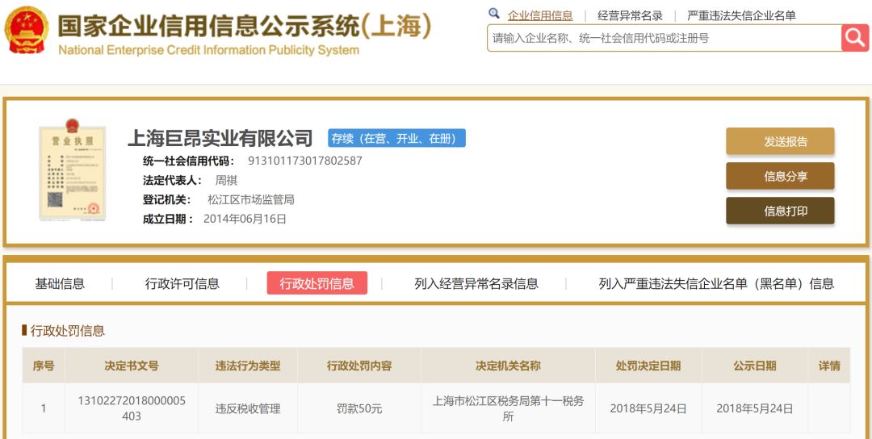This screenshot has height=439, width=872.
Task: Click the 统一社会信用代码 label
Action: (x=189, y=161)
